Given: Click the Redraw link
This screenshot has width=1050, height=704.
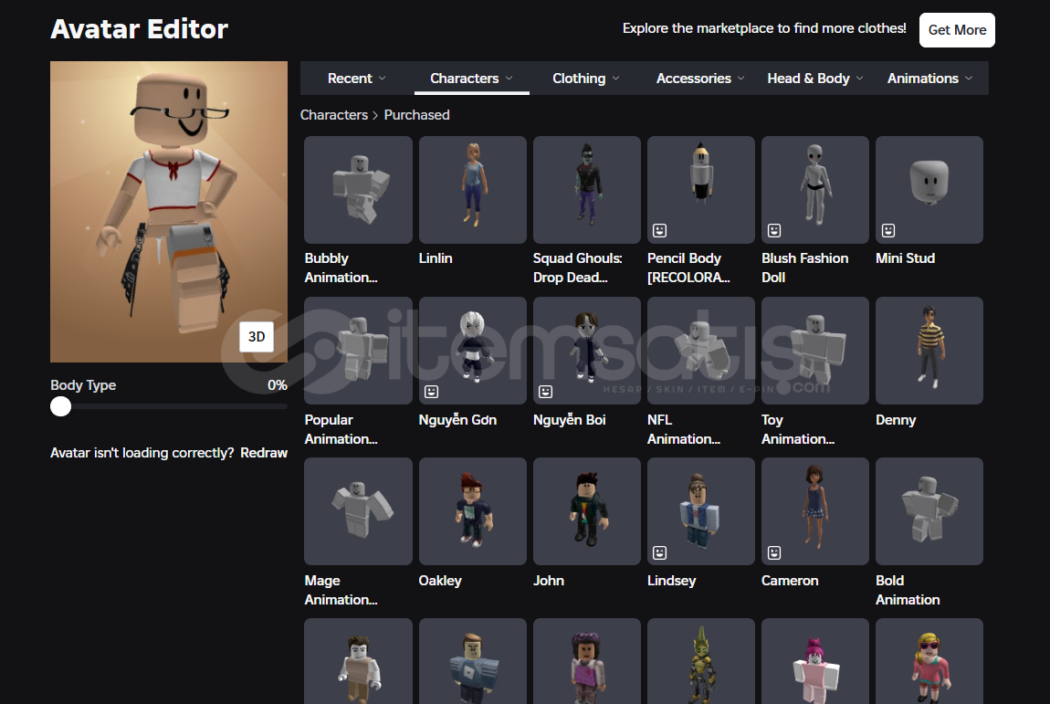Looking at the screenshot, I should click(264, 453).
